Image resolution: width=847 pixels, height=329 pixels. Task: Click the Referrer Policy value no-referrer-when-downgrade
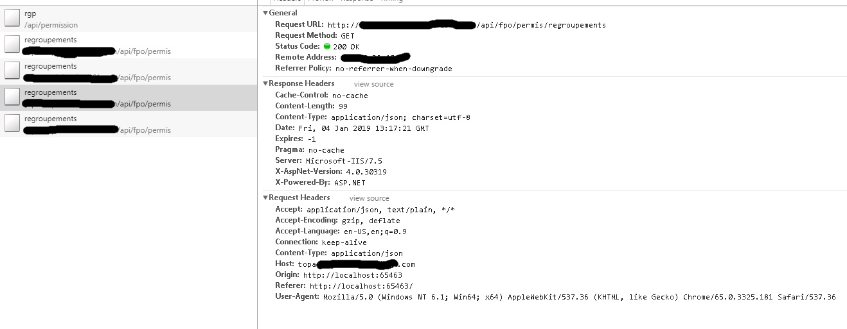393,69
